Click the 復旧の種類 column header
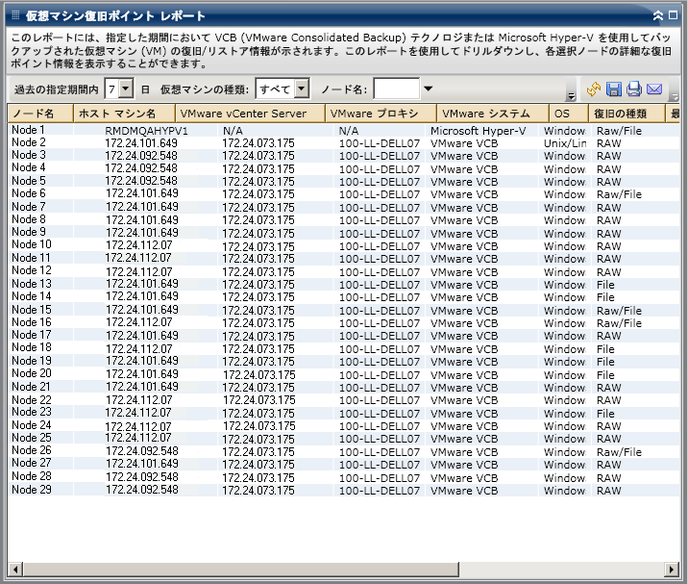Viewport: 688px width, 584px height. click(620, 114)
